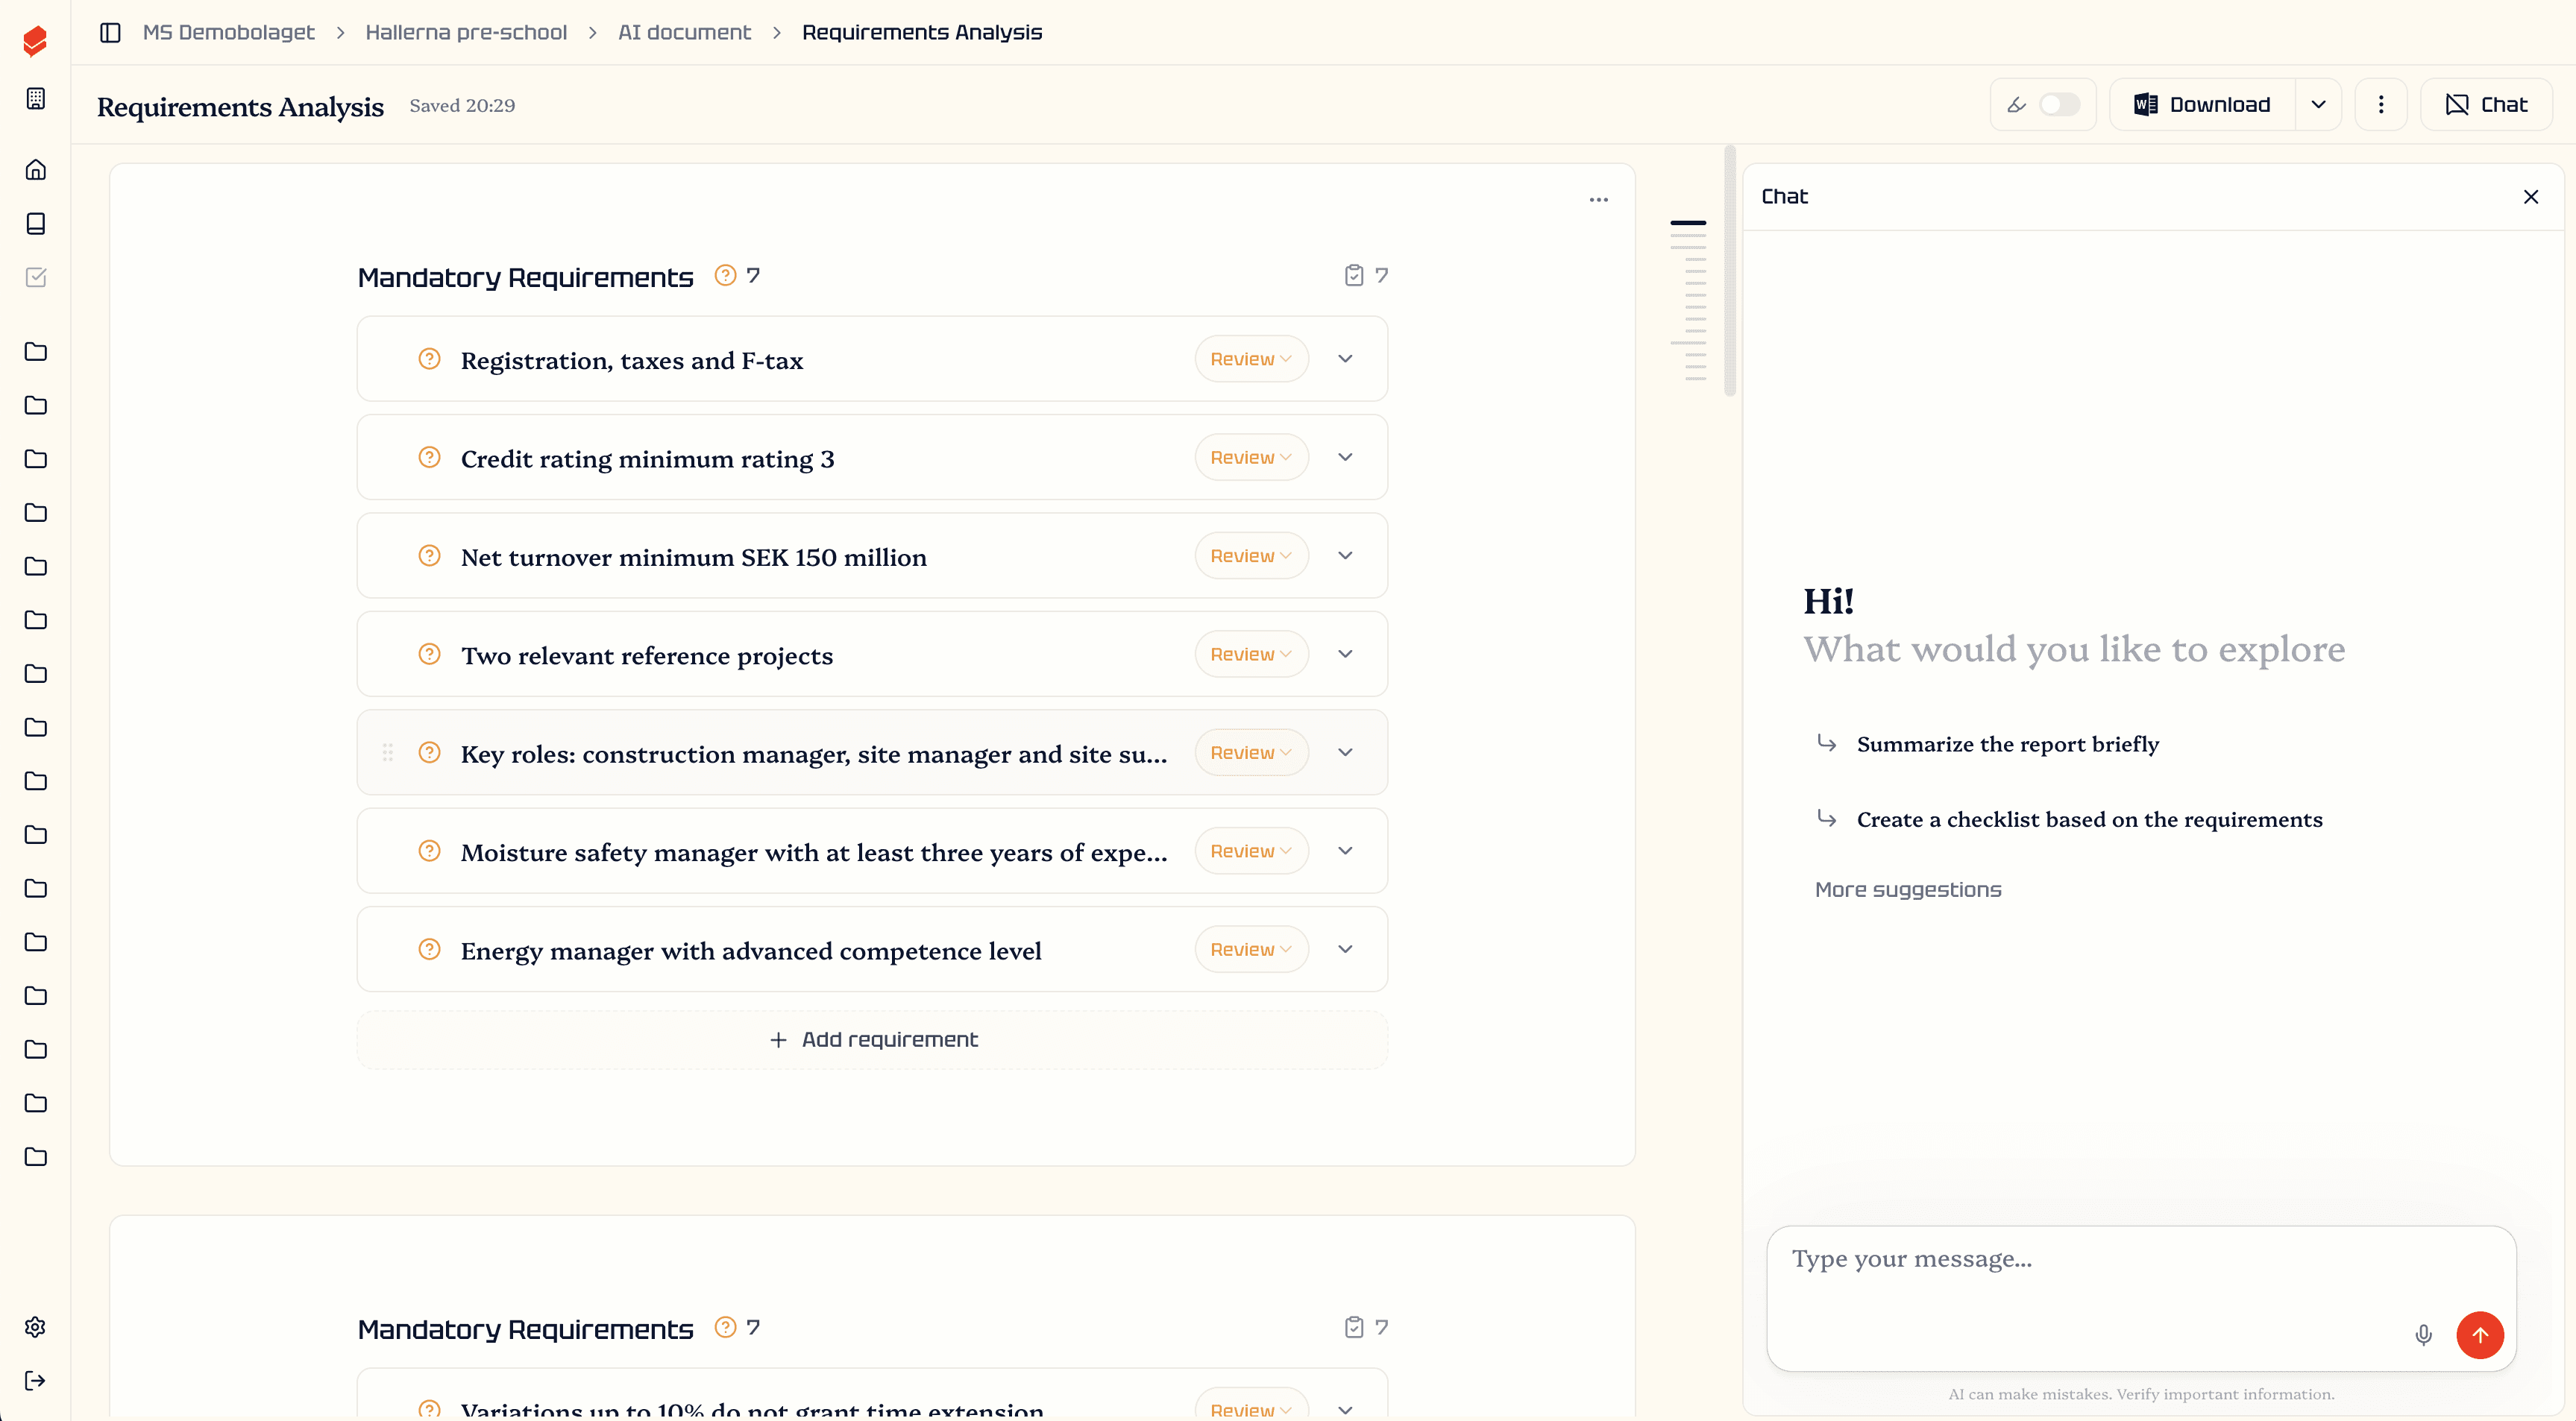The height and width of the screenshot is (1421, 2576).
Task: Open the vertical three-dot menu
Action: click(2381, 105)
